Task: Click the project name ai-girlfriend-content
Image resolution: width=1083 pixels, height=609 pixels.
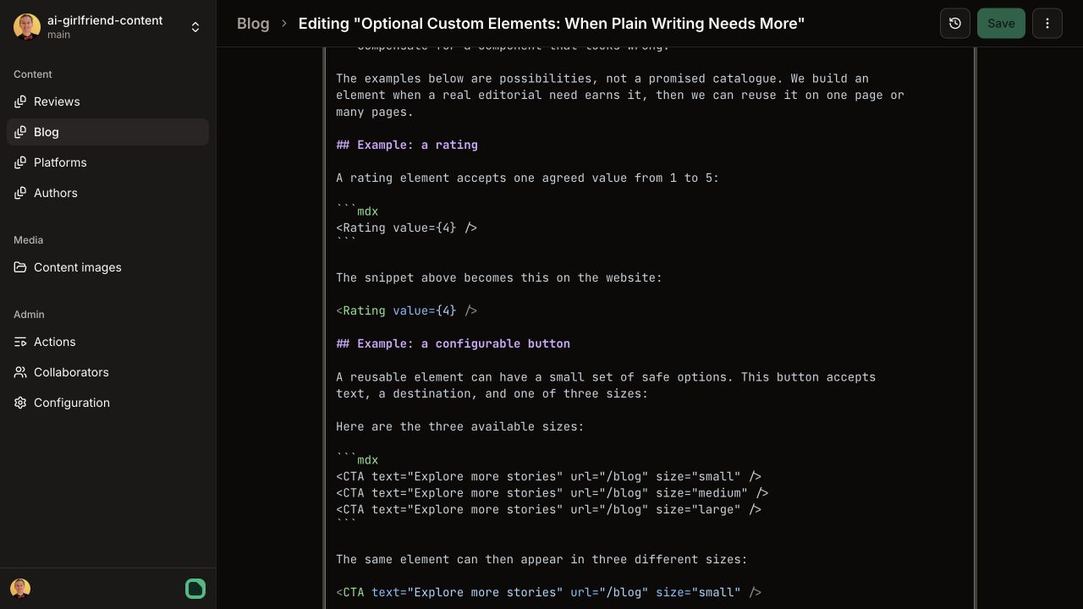Action: (x=105, y=20)
